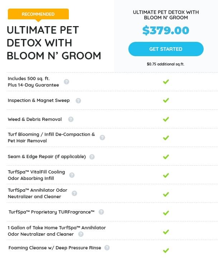Show info for Turf Blooming / Infill De-Compaction

(x=103, y=137)
